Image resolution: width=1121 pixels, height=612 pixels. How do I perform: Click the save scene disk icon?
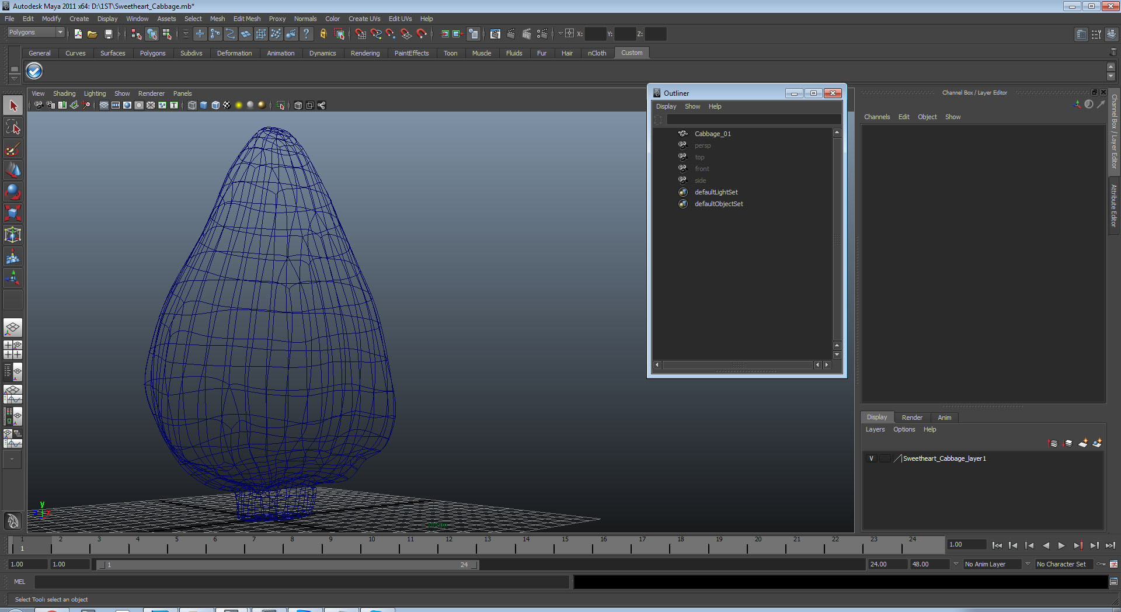coord(108,34)
